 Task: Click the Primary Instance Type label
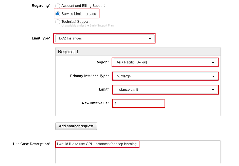(89, 76)
